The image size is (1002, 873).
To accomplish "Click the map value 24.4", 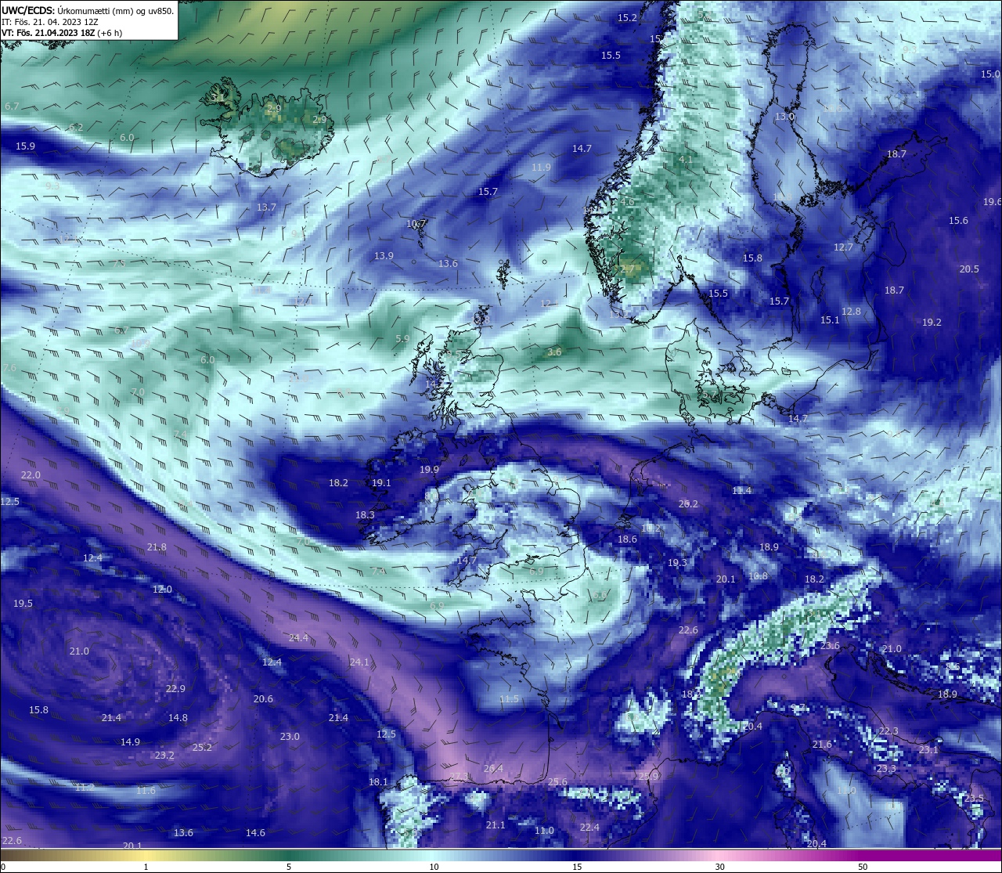I will pyautogui.click(x=298, y=637).
